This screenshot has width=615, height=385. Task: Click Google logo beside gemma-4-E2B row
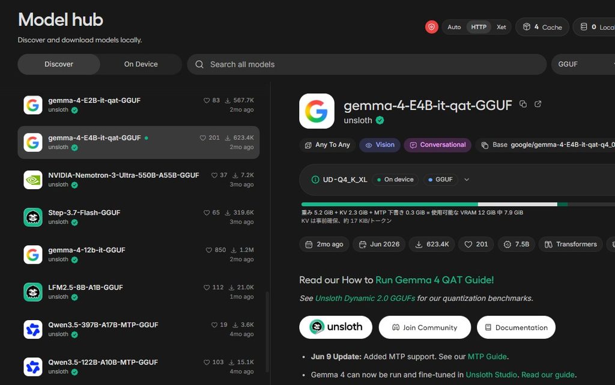coord(33,105)
